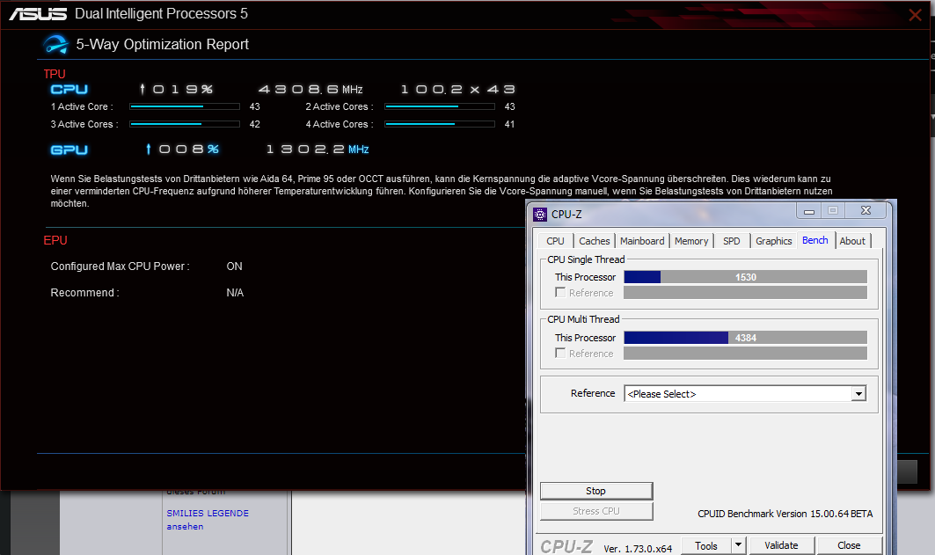Minimize the CPU-Z window
The image size is (935, 555).
[x=808, y=211]
